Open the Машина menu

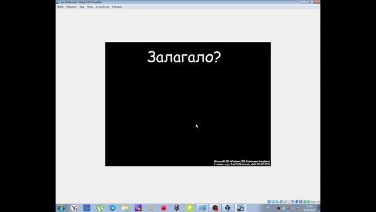pyautogui.click(x=72, y=6)
